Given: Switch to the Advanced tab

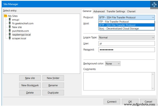Looking at the screenshot, I should pos(99,11).
